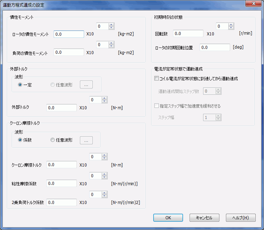Open help with ヘルプ(H) button
This screenshot has width=264, height=230.
pos(240,218)
